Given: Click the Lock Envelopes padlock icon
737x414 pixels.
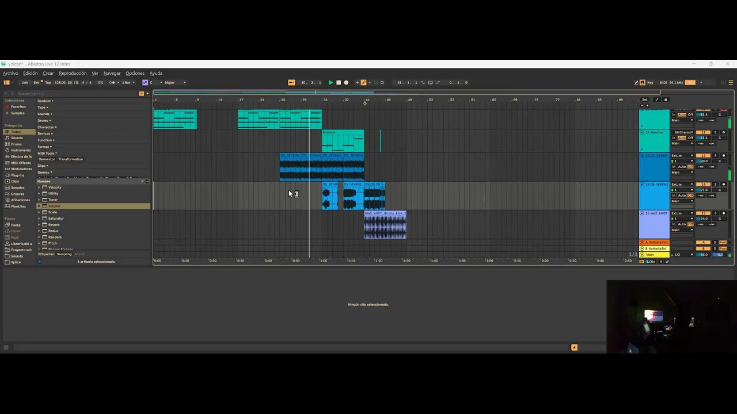Looking at the screenshot, I should [666, 99].
